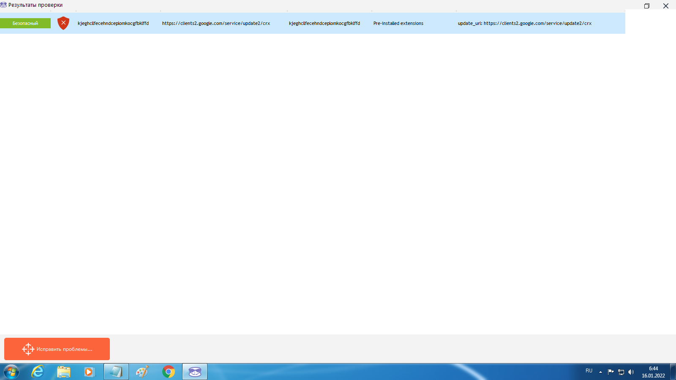Open Paint from the taskbar
This screenshot has width=676, height=380.
142,372
